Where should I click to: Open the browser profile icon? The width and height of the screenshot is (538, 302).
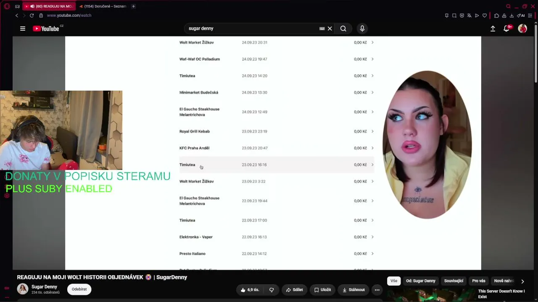point(504,16)
